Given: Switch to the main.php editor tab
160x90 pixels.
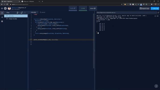Looking at the screenshot, I should click(33, 12).
